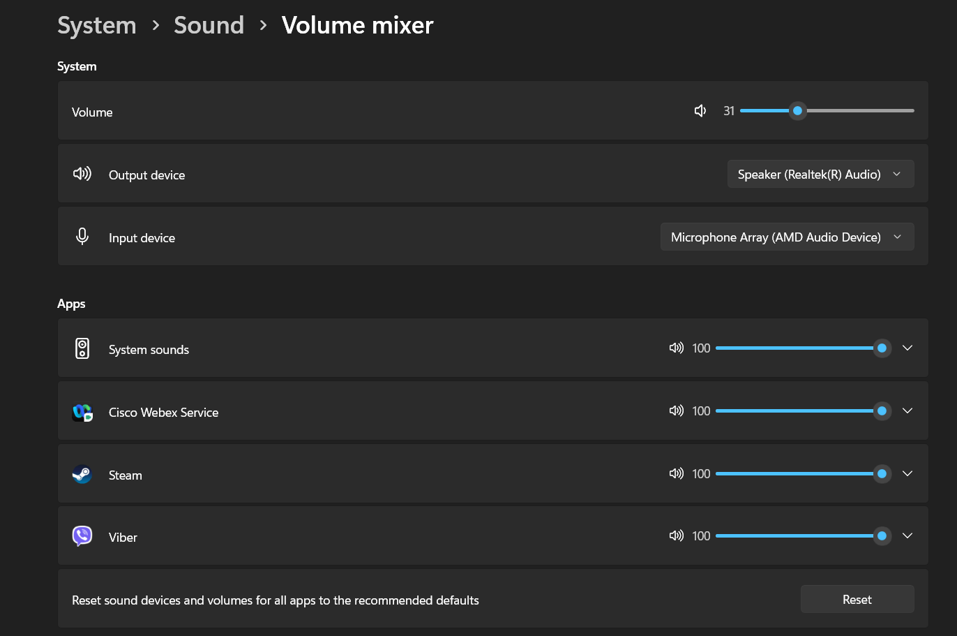Screen dimensions: 957x636
Task: Expand the Viber app volume row
Action: [x=907, y=535]
